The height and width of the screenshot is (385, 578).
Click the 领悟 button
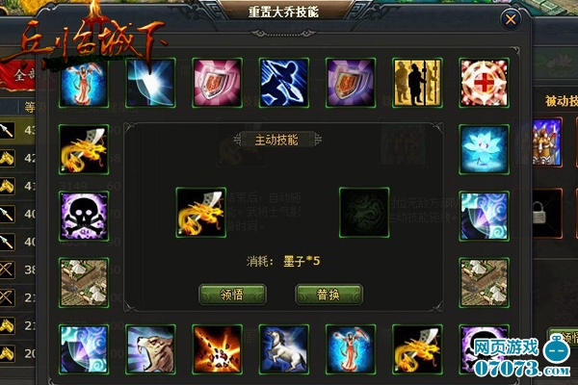(232, 295)
